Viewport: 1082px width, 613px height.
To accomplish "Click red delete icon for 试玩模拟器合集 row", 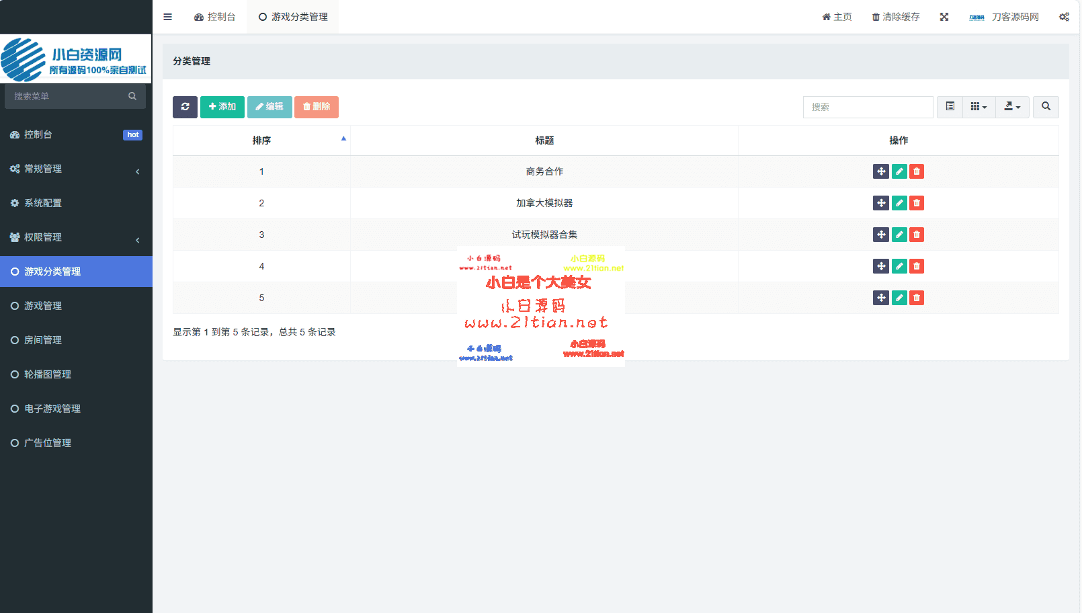I will point(917,235).
